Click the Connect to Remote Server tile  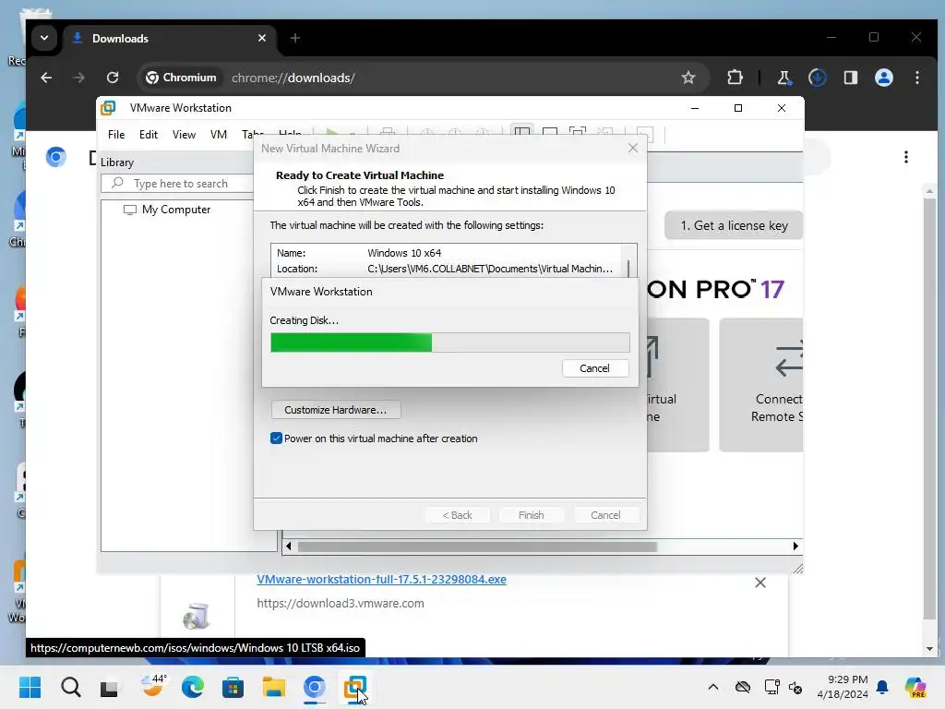[761, 385]
